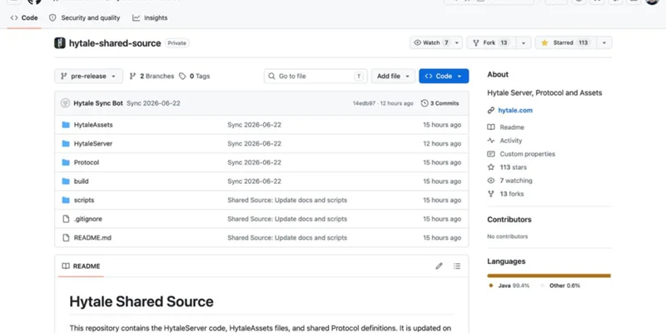
Task: Click the Protocol folder icon
Action: [66, 162]
